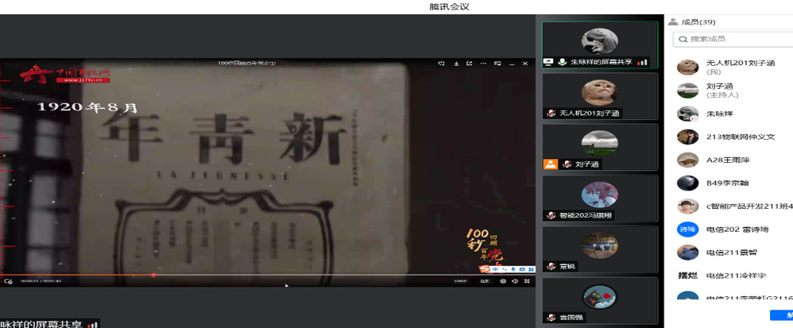This screenshot has height=328, width=793.
Task: Open the playback speed selector
Action: click(484, 281)
